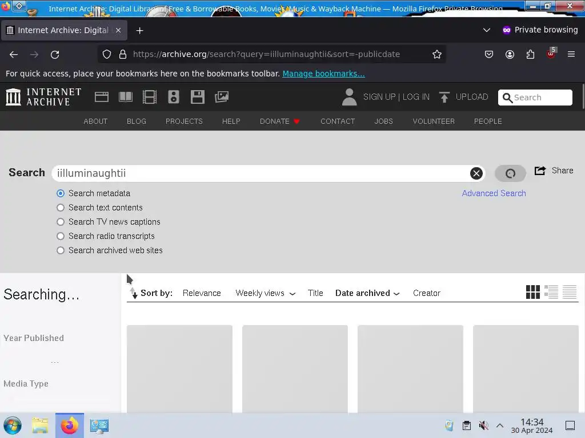This screenshot has width=585, height=438.
Task: Click the user avatar icon
Action: (x=349, y=97)
